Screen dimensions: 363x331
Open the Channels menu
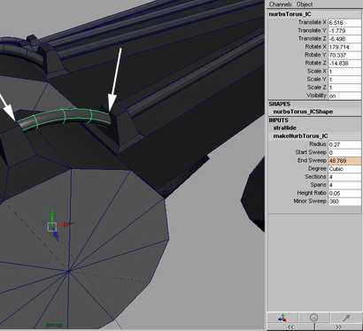point(280,4)
